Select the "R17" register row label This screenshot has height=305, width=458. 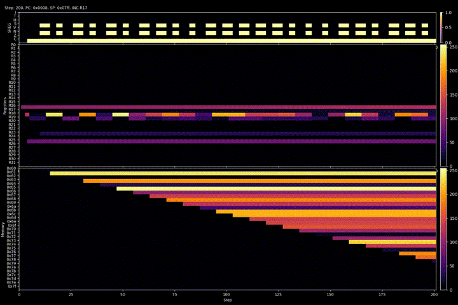coord(12,109)
